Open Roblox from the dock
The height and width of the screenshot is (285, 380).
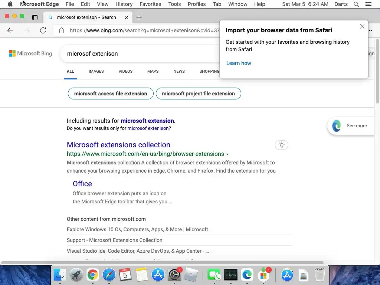(191, 275)
